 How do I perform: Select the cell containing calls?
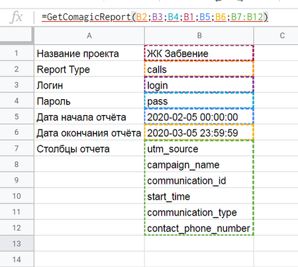[199, 69]
